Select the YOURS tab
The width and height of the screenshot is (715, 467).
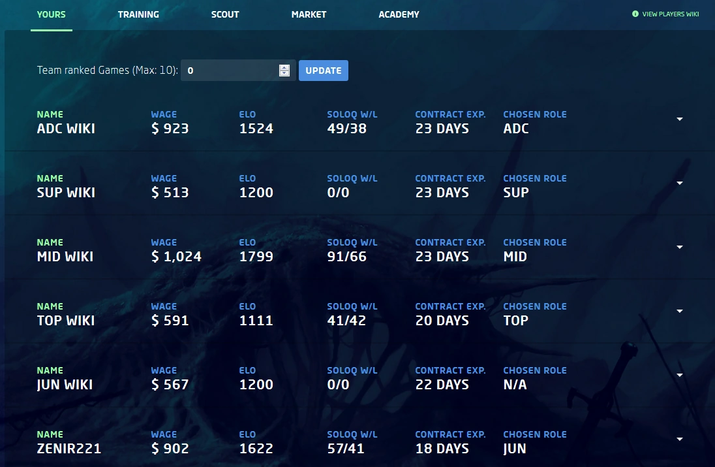click(x=51, y=14)
